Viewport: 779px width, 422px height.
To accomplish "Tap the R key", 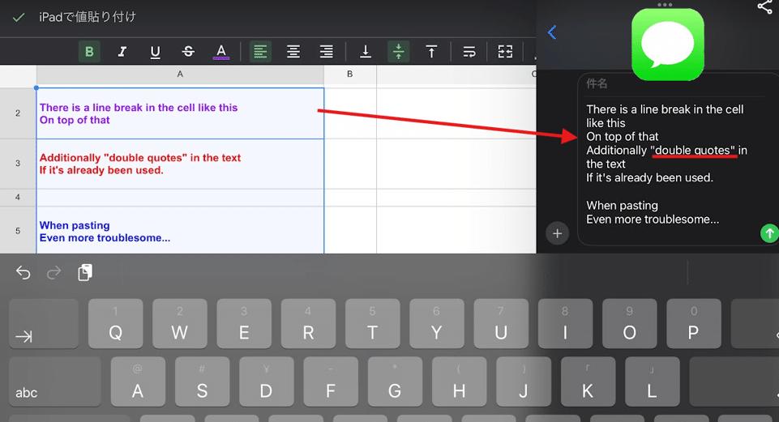I will [x=308, y=324].
